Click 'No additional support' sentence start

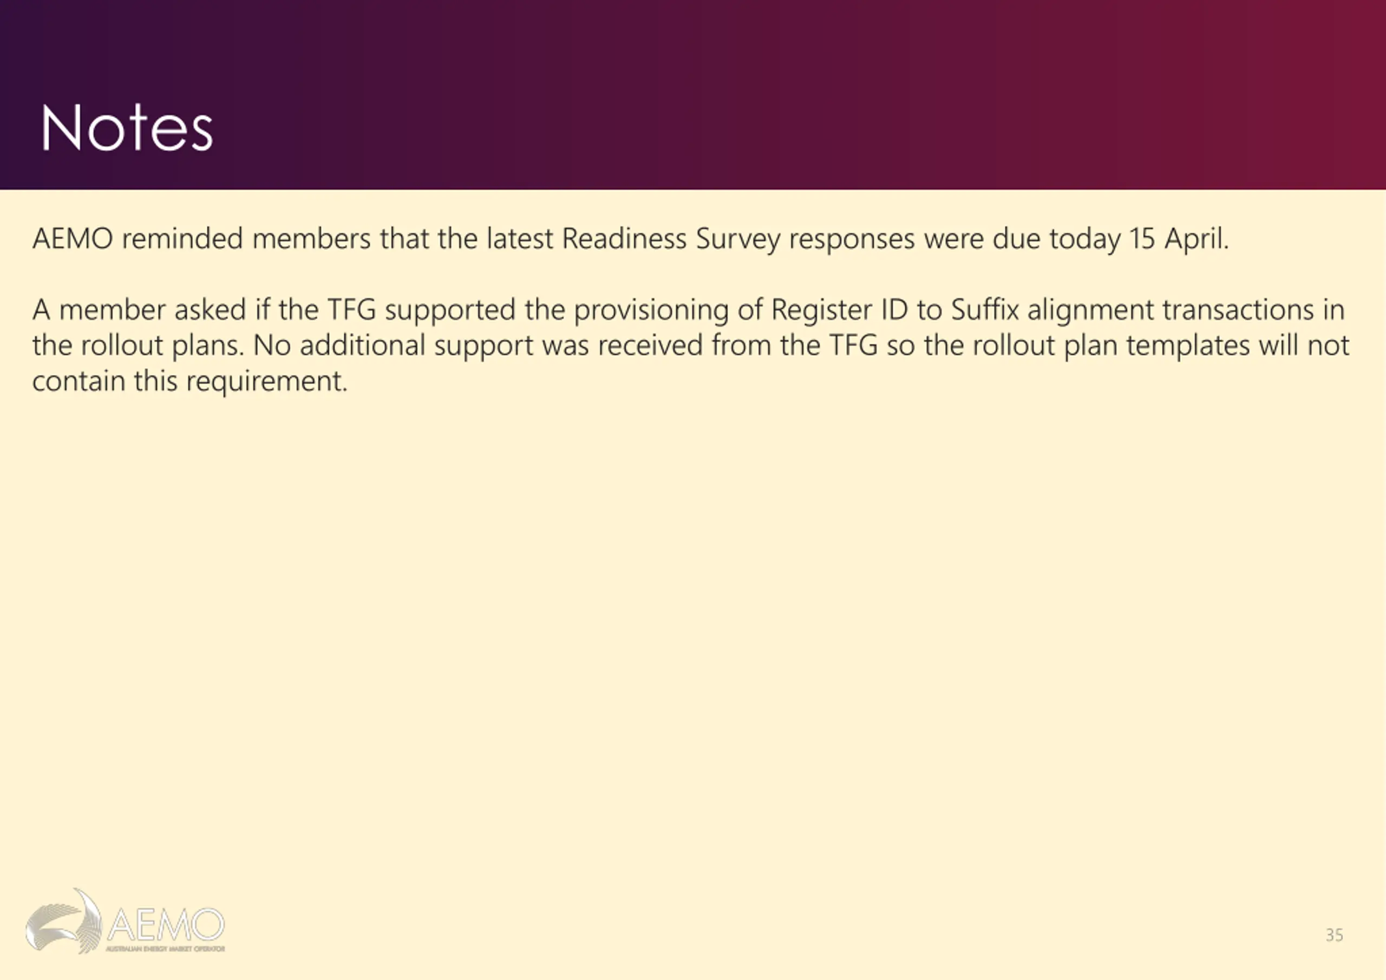tap(393, 346)
